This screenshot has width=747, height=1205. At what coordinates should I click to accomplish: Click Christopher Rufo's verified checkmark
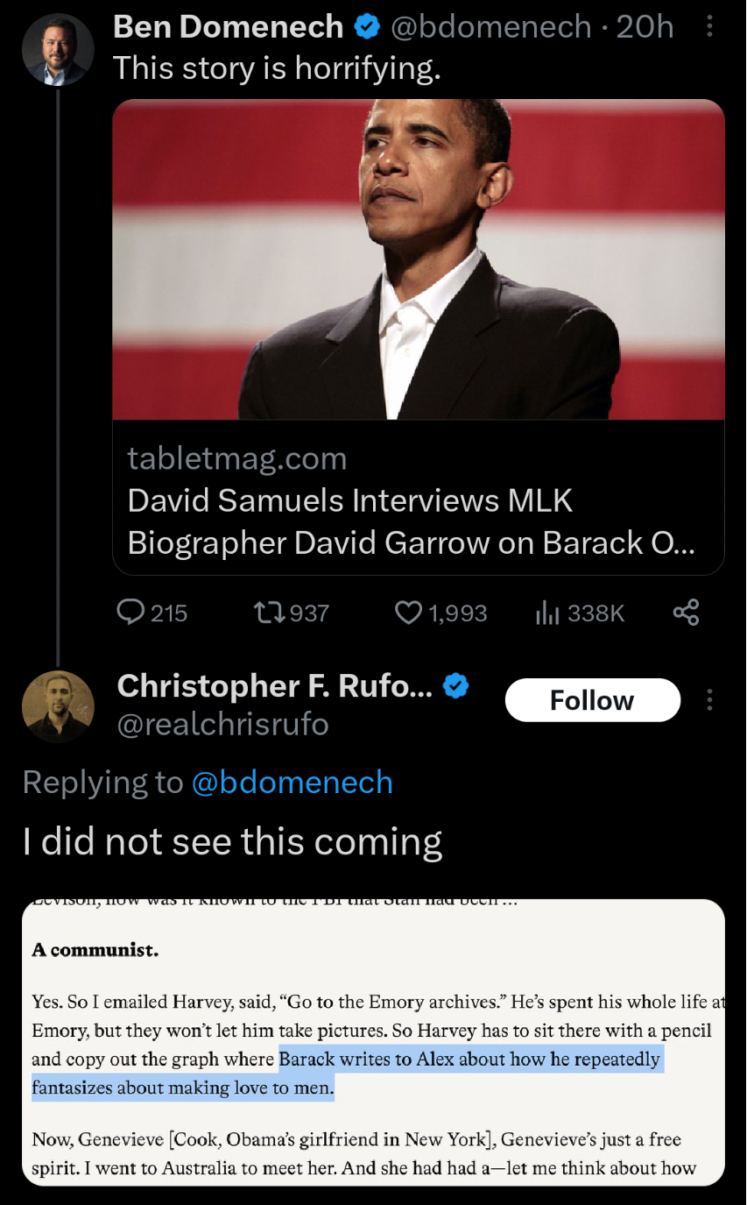pos(455,685)
